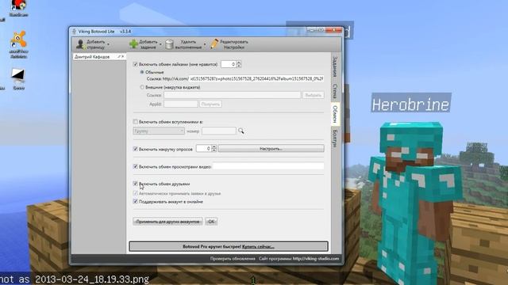Select the Обмен vertical tab

[x=335, y=114]
